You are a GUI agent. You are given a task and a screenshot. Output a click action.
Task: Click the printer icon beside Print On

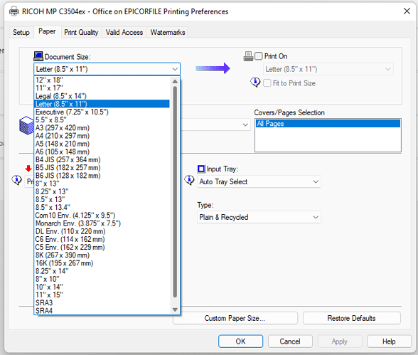(x=248, y=56)
